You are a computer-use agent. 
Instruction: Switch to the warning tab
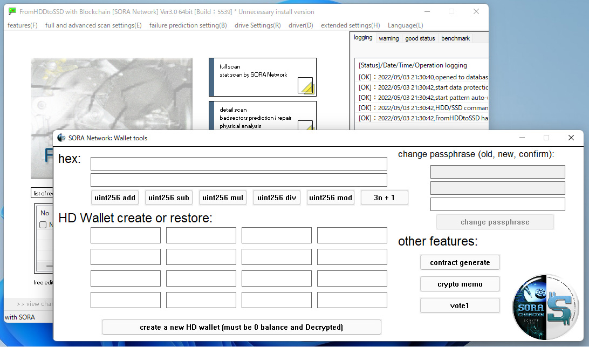[x=389, y=38]
